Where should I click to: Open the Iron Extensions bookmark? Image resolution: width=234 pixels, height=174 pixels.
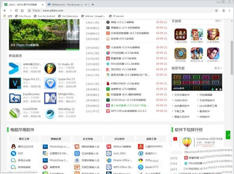click(x=68, y=16)
